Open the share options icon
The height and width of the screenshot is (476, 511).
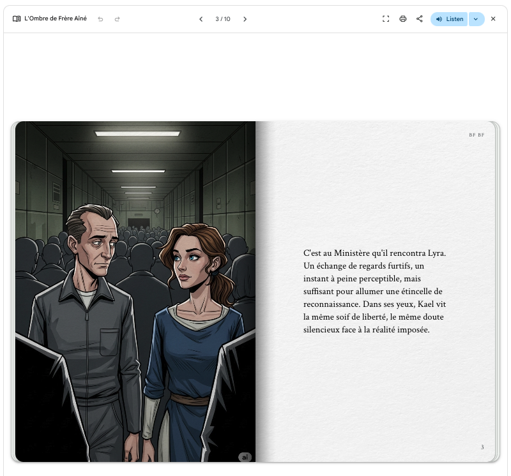click(x=420, y=19)
